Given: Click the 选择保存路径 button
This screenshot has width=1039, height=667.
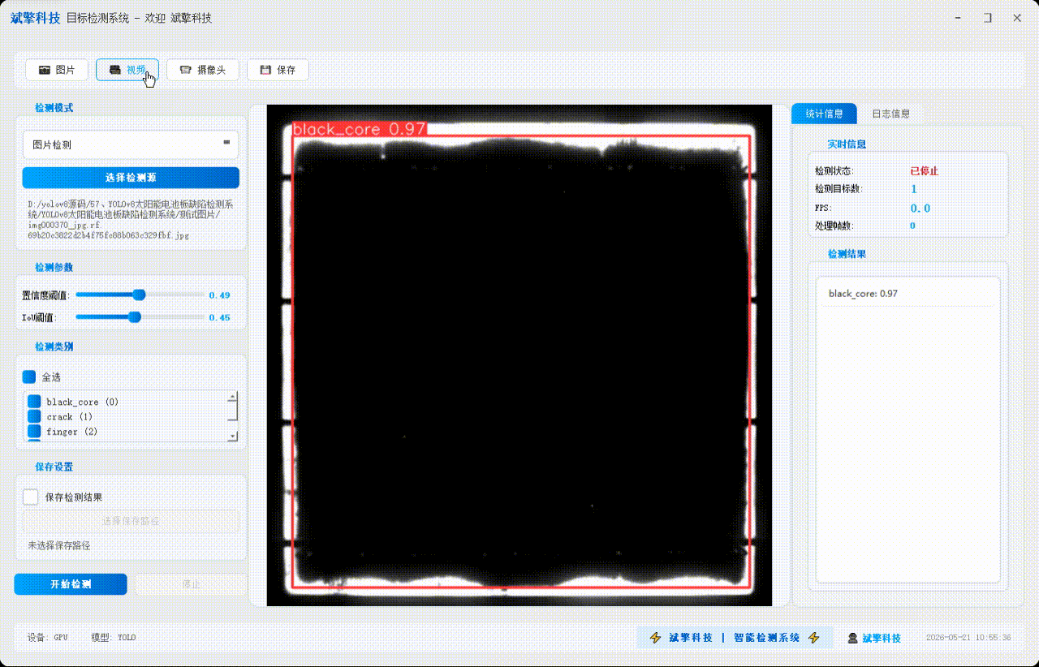Looking at the screenshot, I should click(x=131, y=521).
